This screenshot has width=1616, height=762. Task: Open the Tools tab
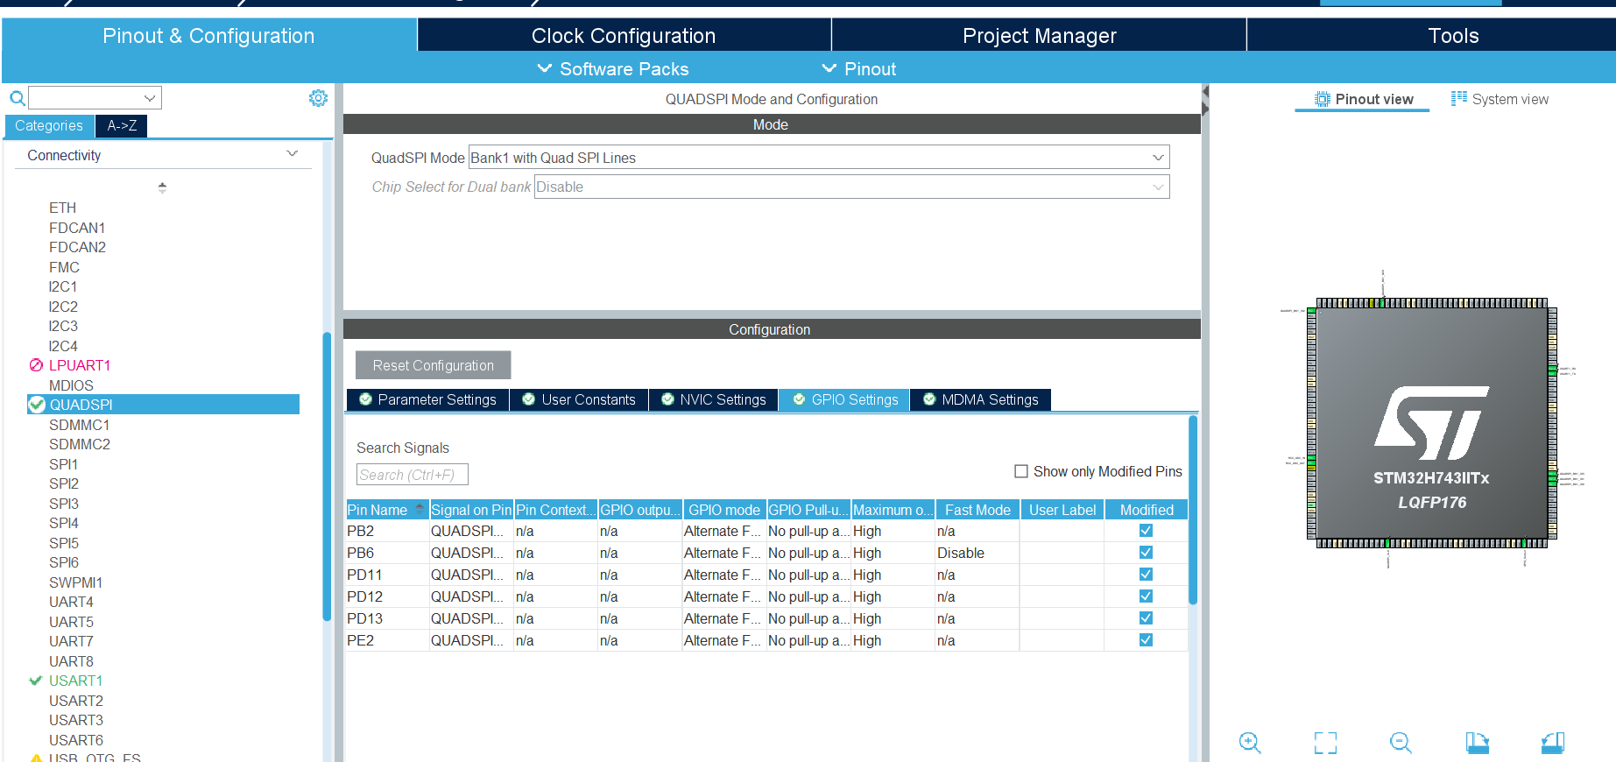[x=1453, y=36]
